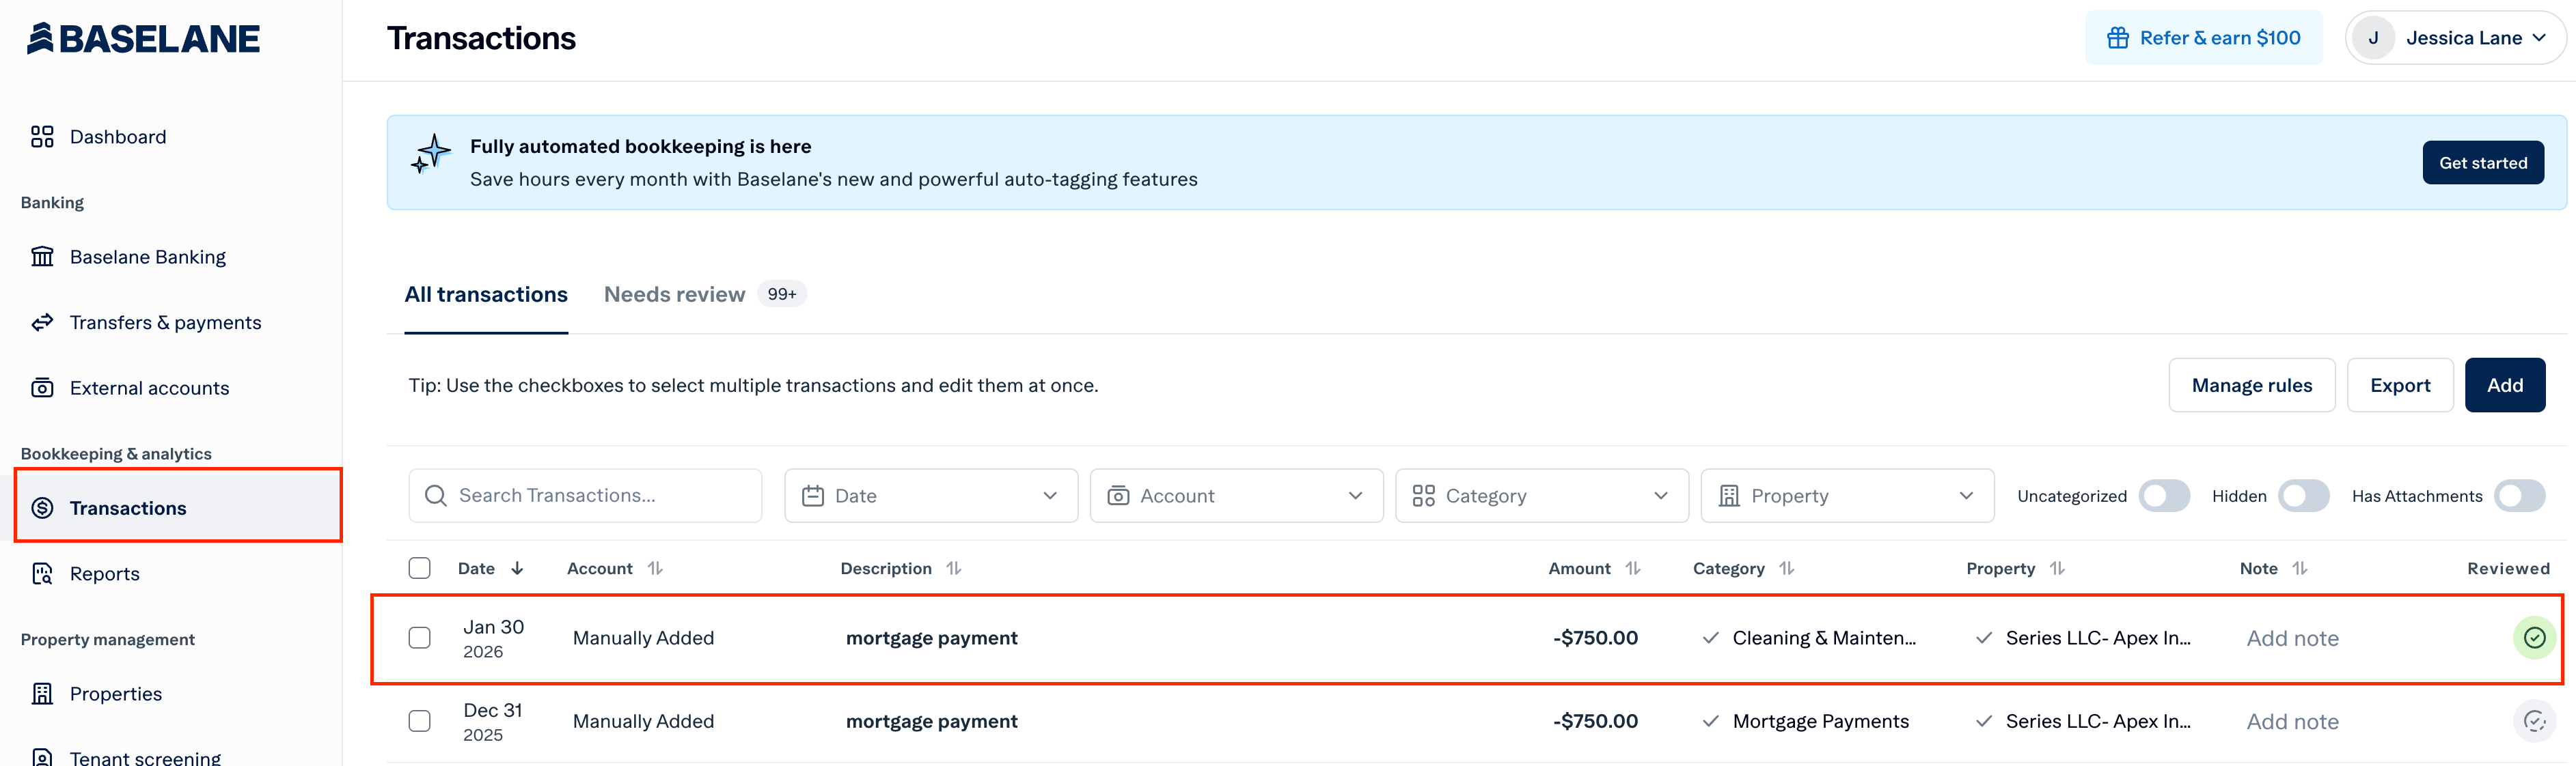View External accounts
Viewport: 2576px width, 766px height.
point(149,388)
